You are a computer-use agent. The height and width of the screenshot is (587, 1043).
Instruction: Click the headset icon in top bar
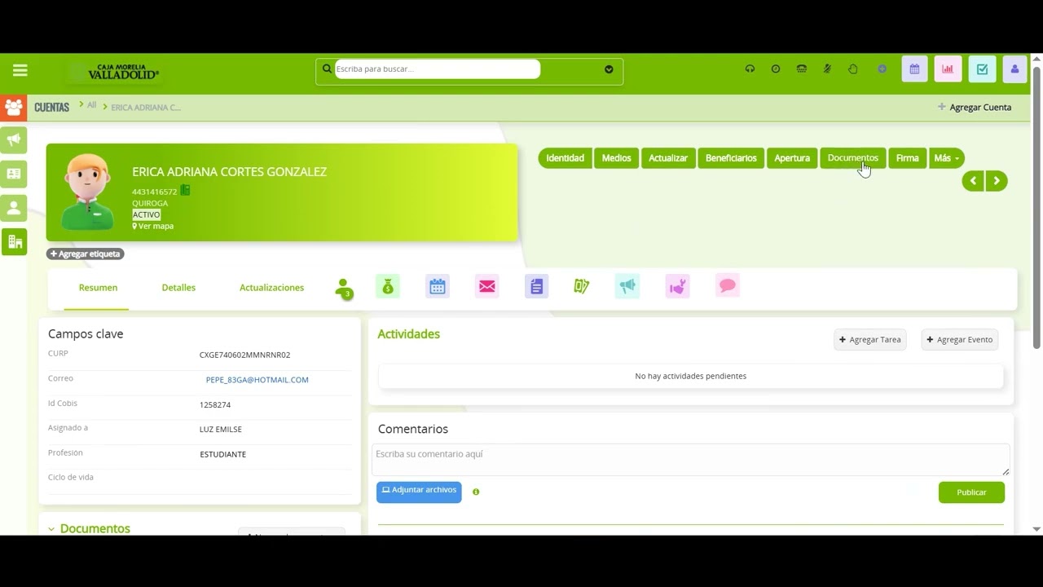point(750,69)
